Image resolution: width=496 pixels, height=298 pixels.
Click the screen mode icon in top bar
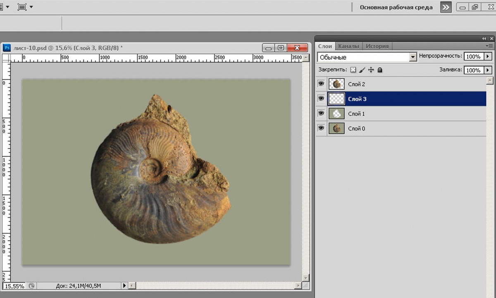pos(22,7)
